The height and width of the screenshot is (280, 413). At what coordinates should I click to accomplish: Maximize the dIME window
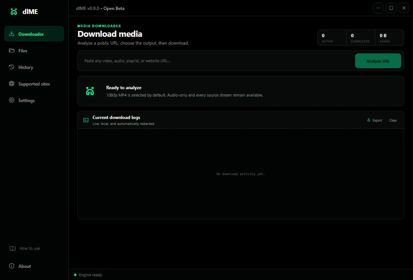tap(391, 8)
